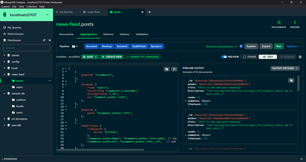Expand comments Object in first document
The image size is (306, 162).
(185, 101)
